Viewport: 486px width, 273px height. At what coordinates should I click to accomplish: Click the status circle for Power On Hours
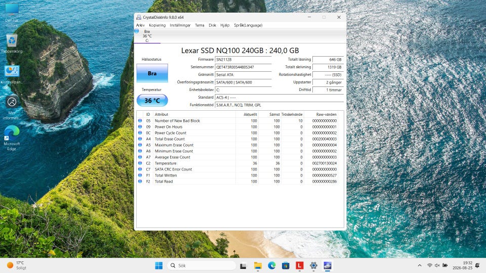[140, 127]
